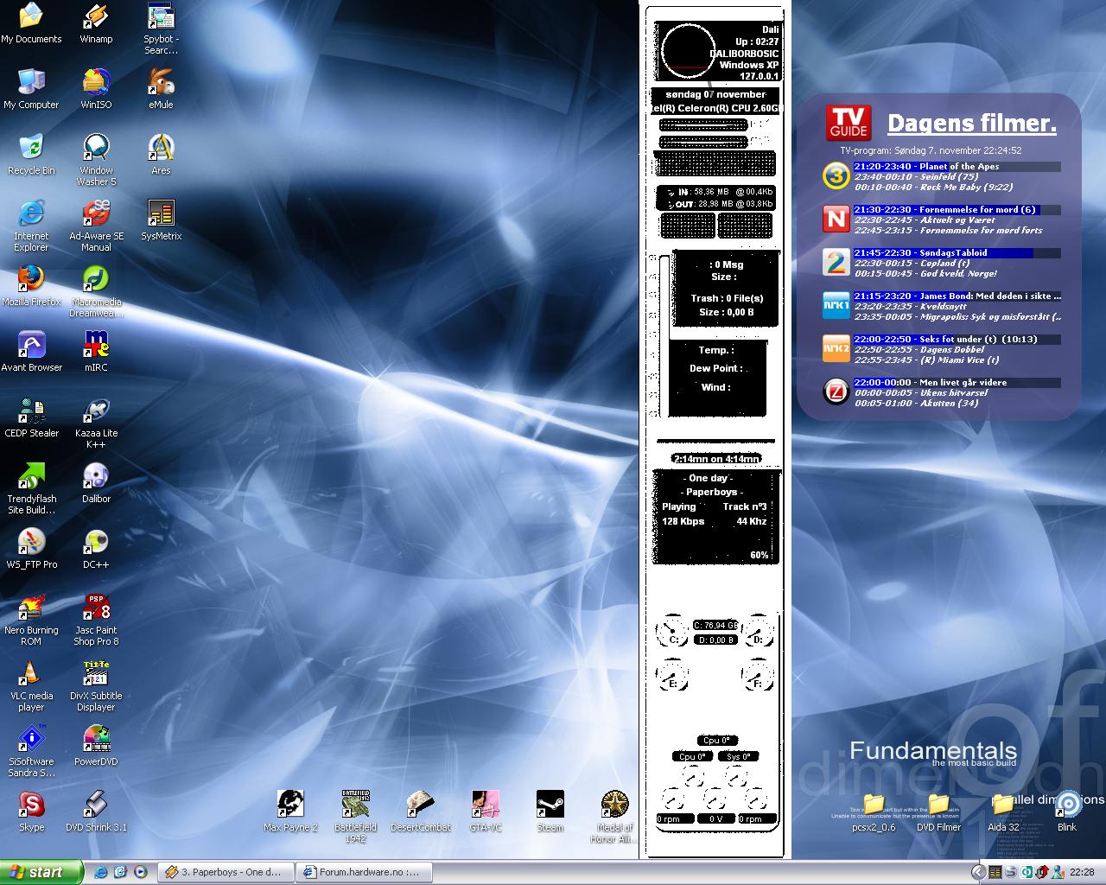Open the Winamp desktop shortcut

96,24
